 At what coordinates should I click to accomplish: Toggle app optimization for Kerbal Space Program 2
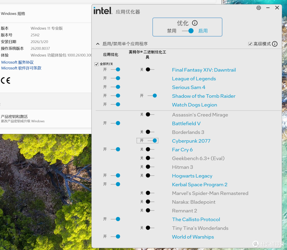tap(116, 184)
